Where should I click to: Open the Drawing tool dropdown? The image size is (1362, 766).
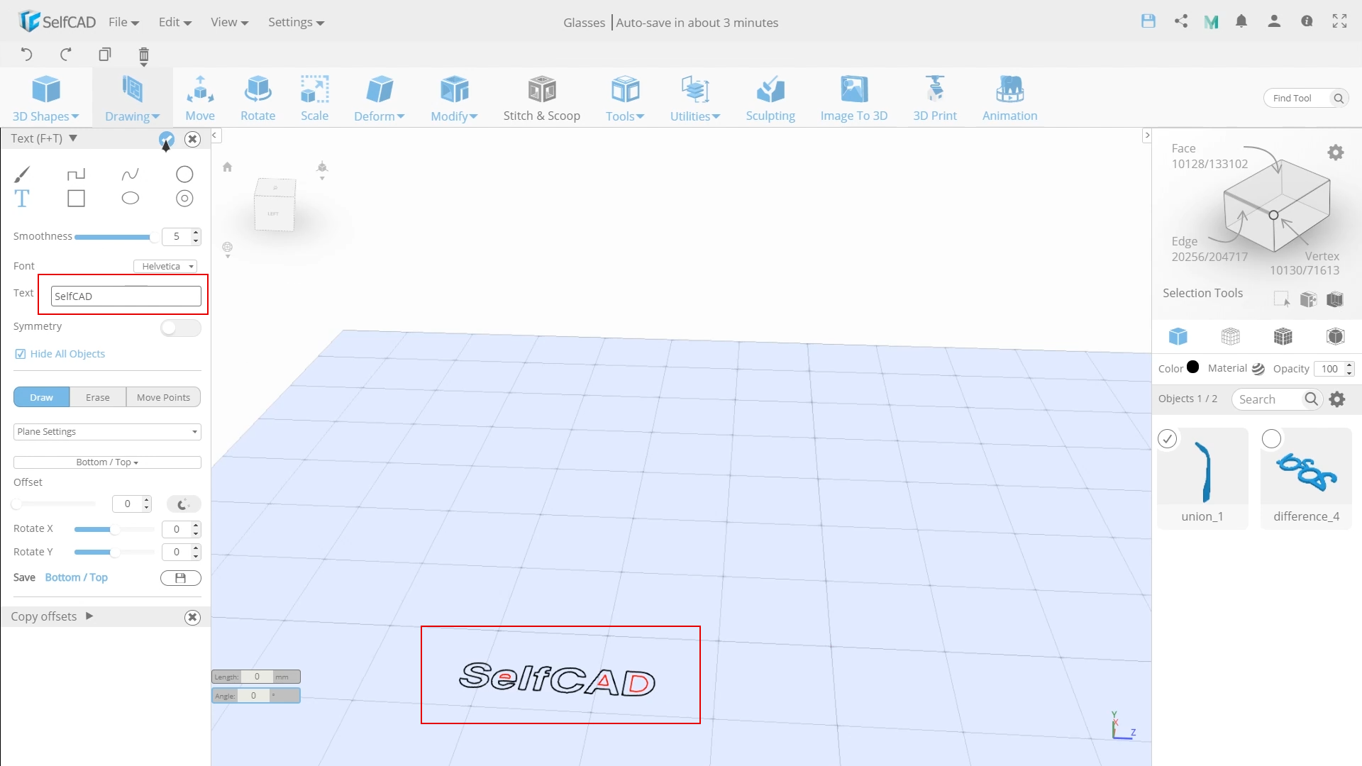(132, 98)
